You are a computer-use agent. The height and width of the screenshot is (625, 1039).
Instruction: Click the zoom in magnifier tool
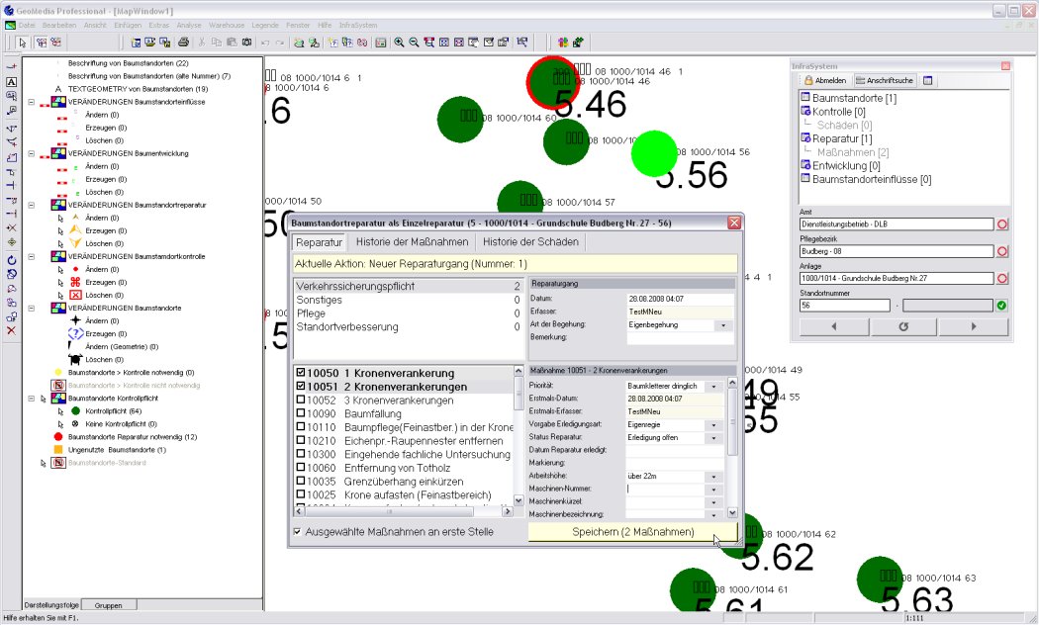[399, 43]
